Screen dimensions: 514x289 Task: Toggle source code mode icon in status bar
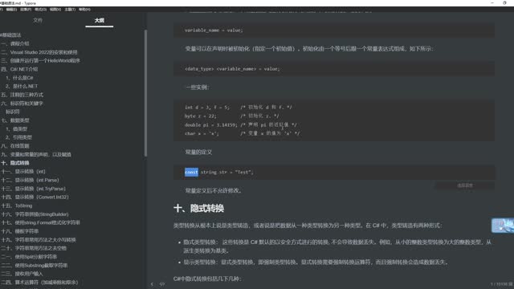point(162,284)
